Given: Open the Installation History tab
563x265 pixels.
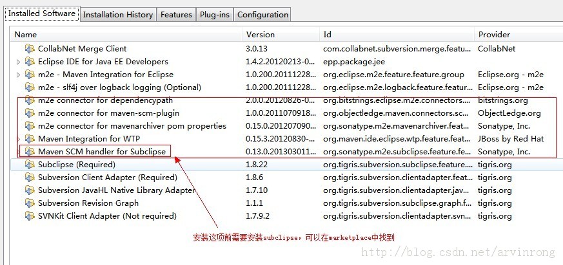Looking at the screenshot, I should pyautogui.click(x=118, y=15).
